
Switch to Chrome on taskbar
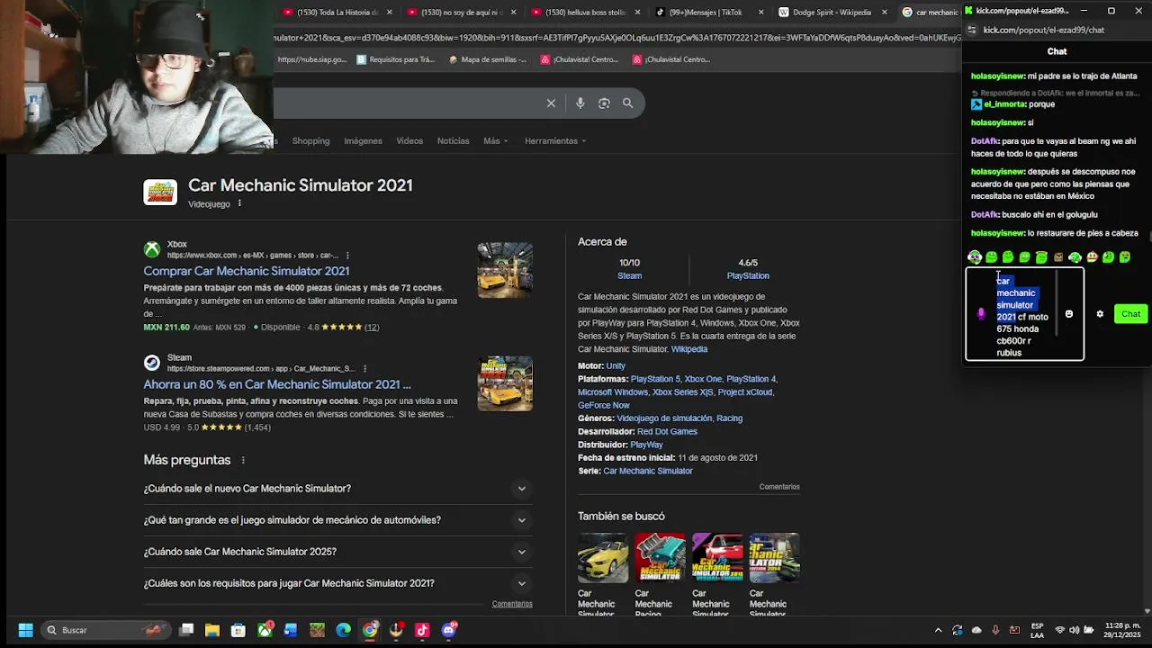click(x=370, y=630)
